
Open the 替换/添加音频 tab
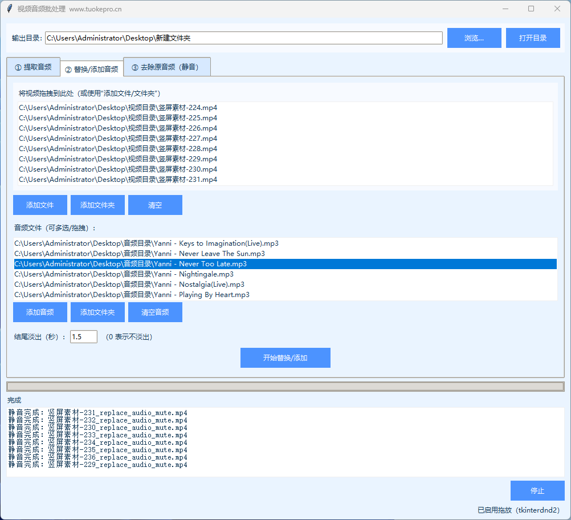tap(92, 69)
